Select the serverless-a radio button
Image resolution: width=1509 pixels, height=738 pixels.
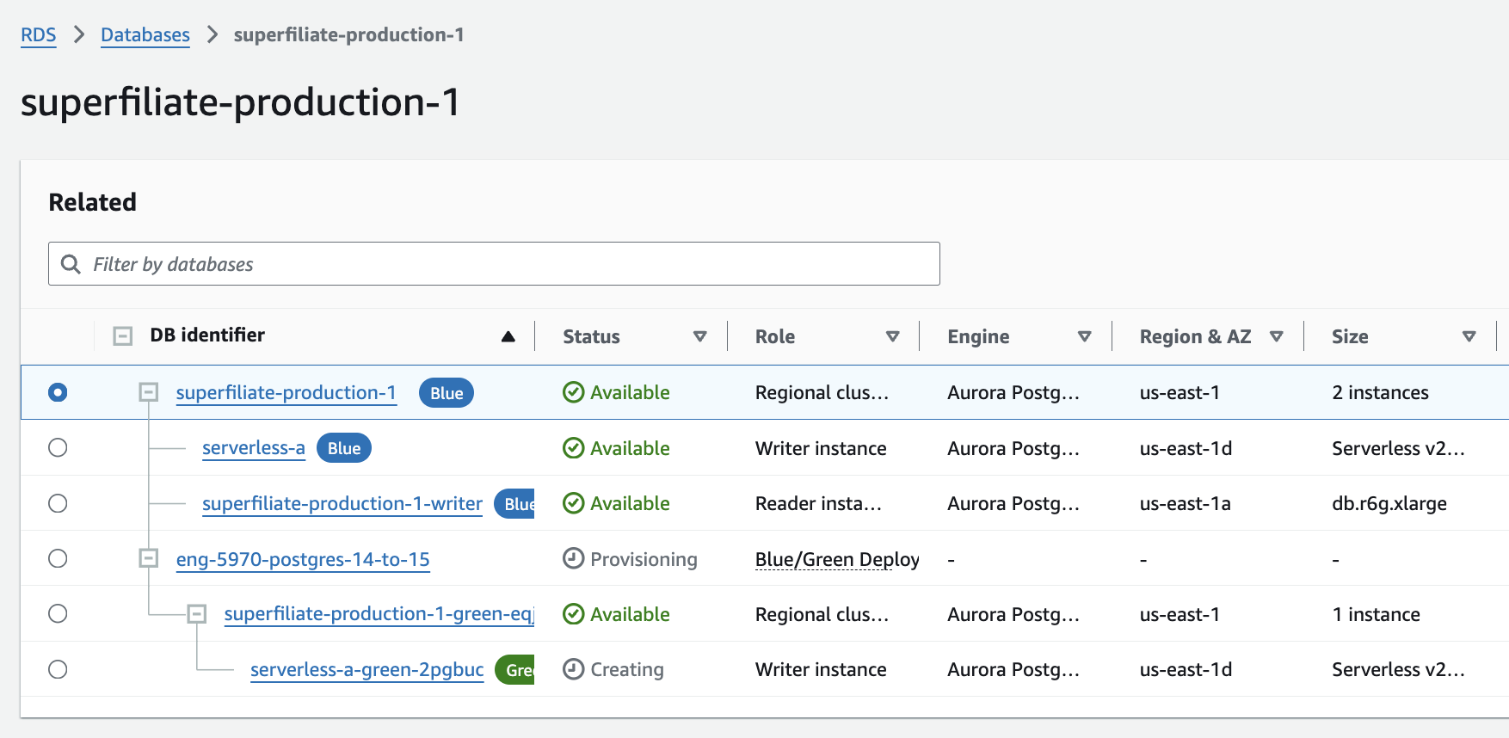58,447
